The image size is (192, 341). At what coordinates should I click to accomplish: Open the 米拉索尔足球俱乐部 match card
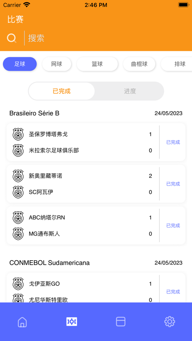pyautogui.click(x=96, y=142)
